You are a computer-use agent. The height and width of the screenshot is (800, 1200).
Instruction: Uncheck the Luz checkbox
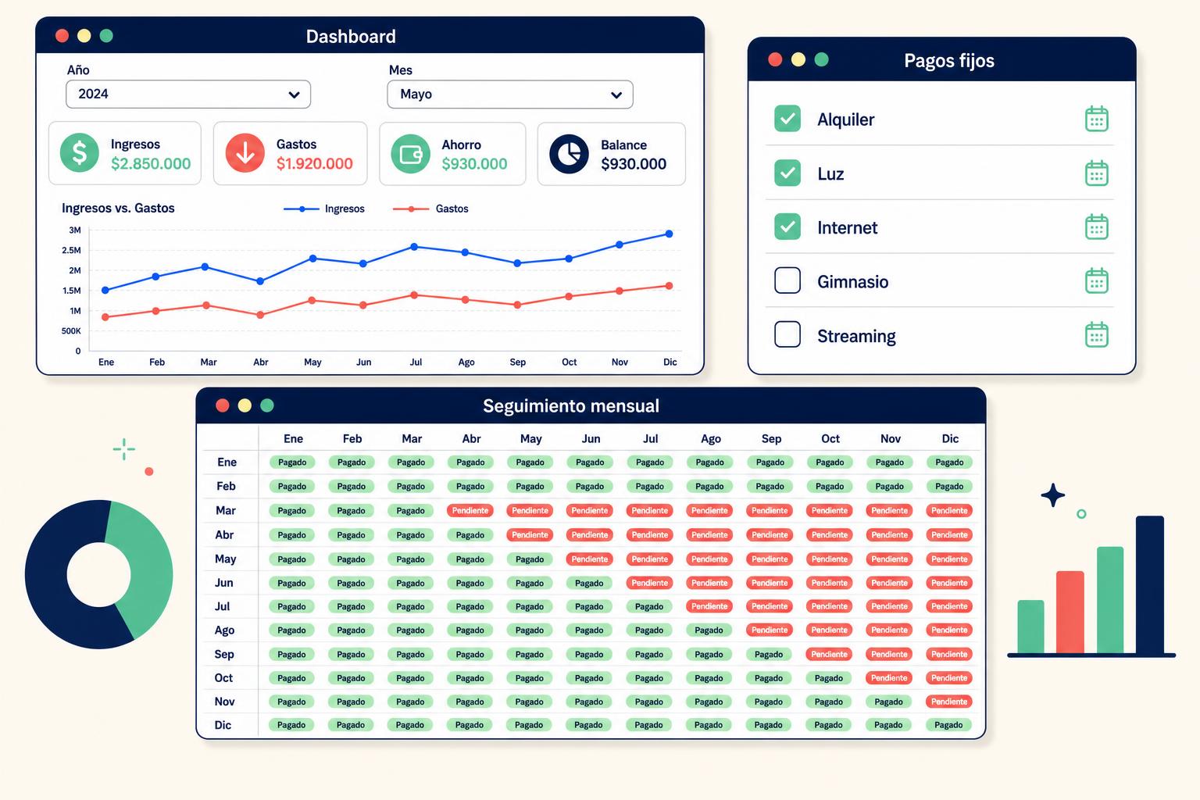coord(787,173)
